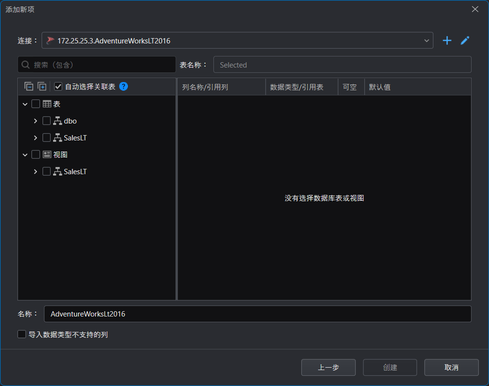Image resolution: width=489 pixels, height=386 pixels.
Task: Select 视图 tree label
Action: coord(60,155)
